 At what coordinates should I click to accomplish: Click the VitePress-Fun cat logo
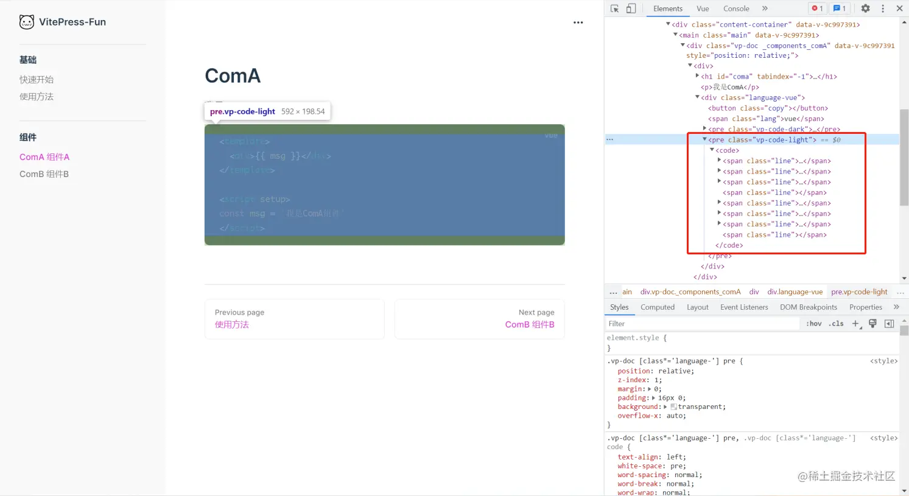click(x=27, y=22)
